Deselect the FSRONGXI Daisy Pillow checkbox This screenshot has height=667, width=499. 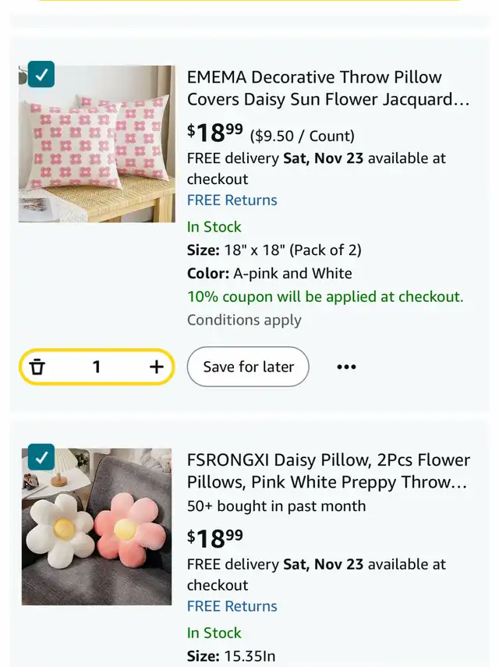pos(41,456)
